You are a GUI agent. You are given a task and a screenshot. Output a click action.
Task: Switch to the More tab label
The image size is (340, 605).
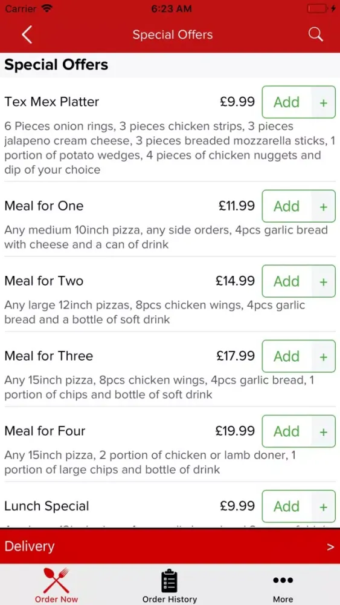[x=283, y=599]
